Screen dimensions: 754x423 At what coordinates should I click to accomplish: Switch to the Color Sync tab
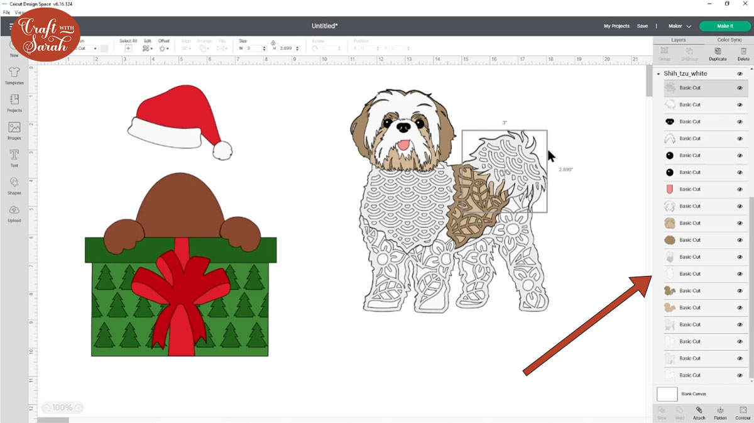(729, 40)
